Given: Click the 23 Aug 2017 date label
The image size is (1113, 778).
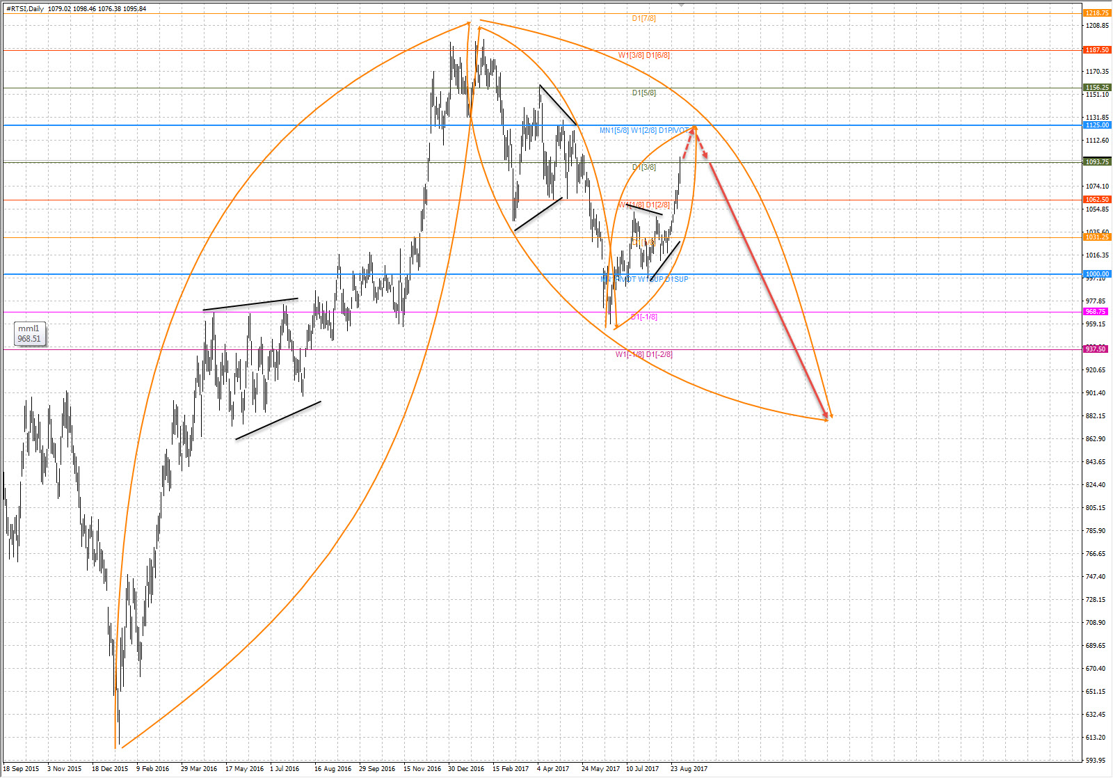Looking at the screenshot, I should point(689,769).
